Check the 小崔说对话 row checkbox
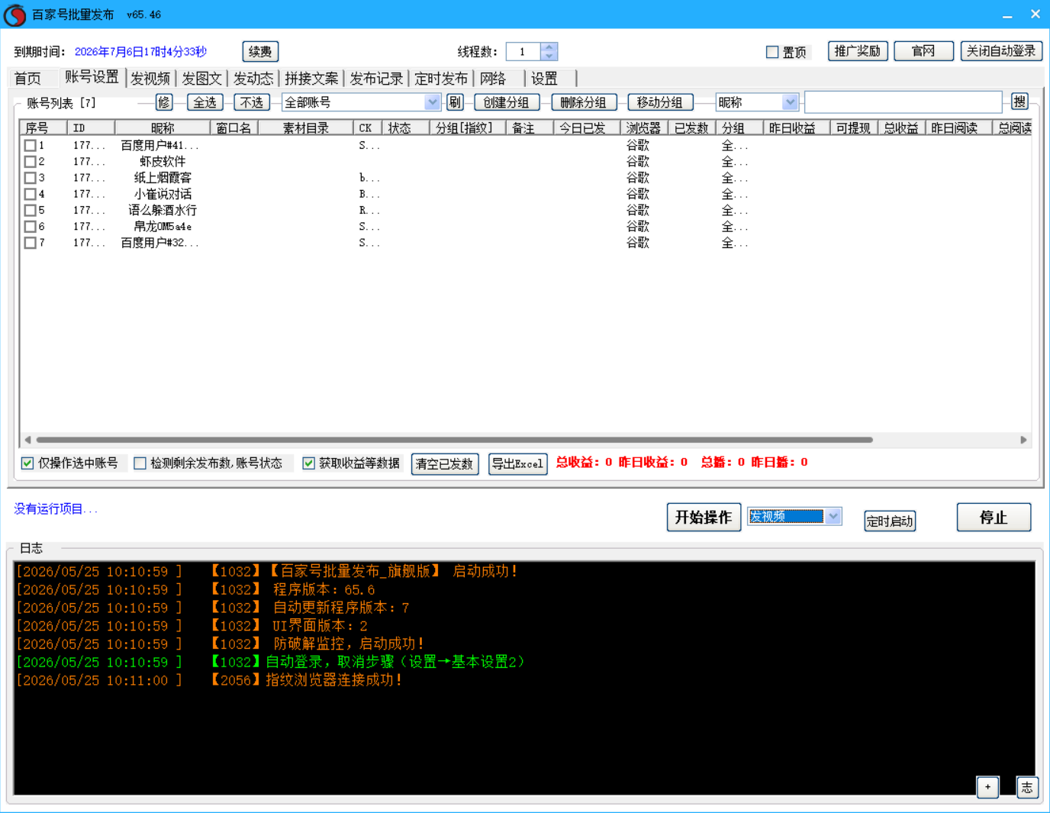 point(31,194)
